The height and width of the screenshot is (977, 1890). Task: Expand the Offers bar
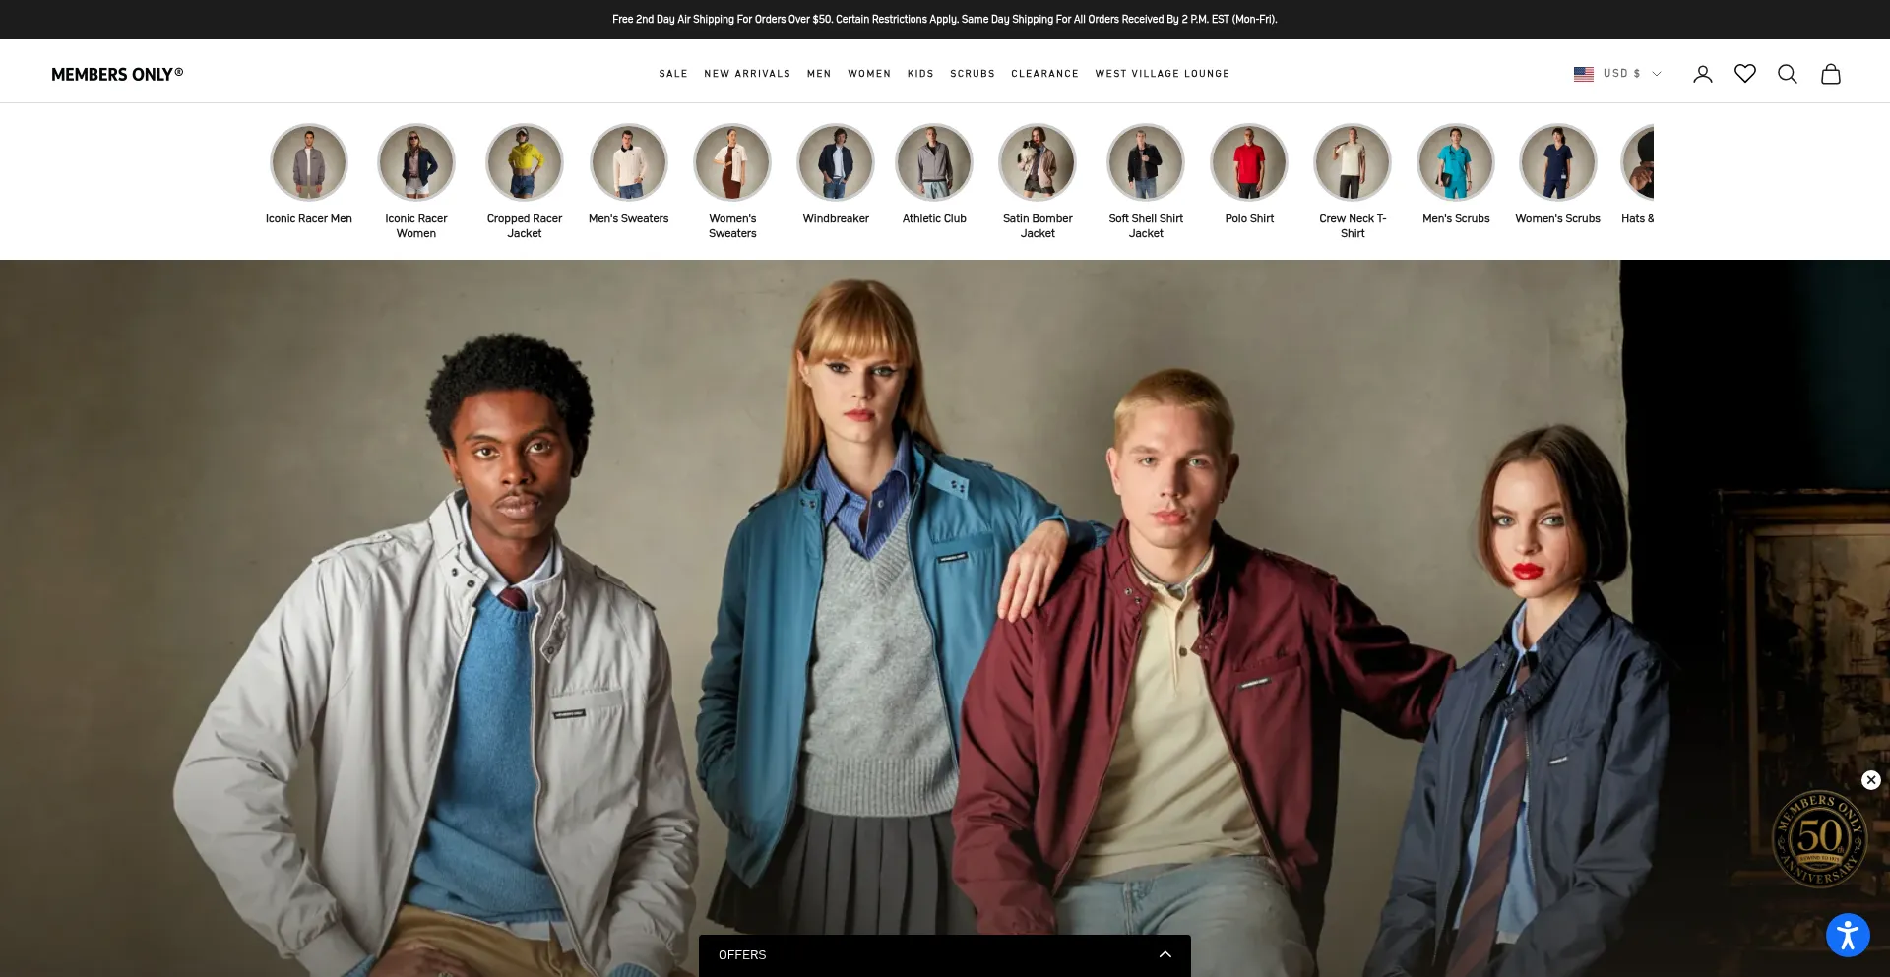(944, 955)
